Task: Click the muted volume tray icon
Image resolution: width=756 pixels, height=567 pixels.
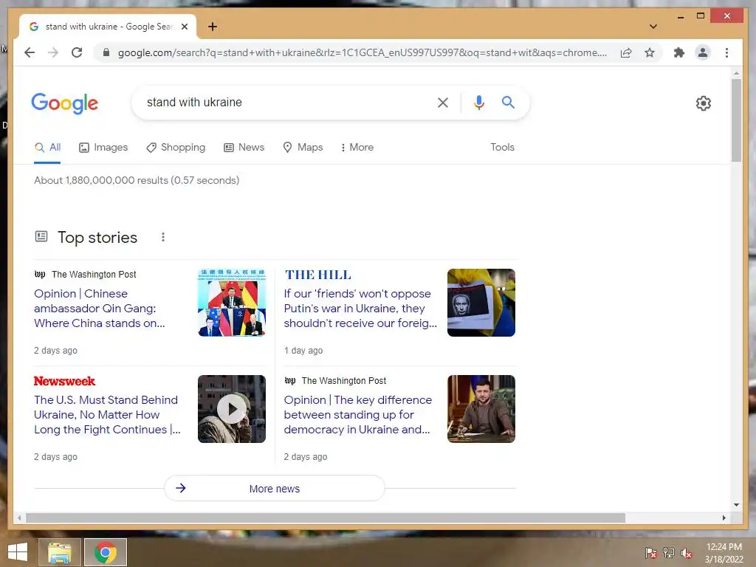Action: click(687, 552)
